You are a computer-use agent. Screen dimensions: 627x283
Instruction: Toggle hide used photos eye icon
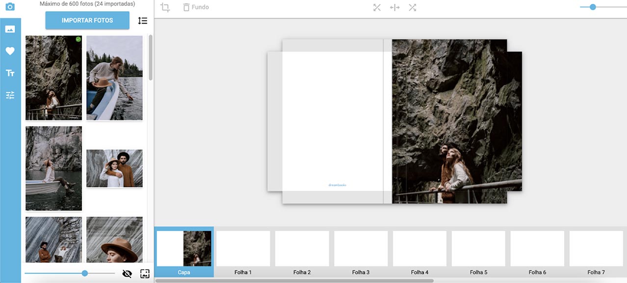coord(127,274)
